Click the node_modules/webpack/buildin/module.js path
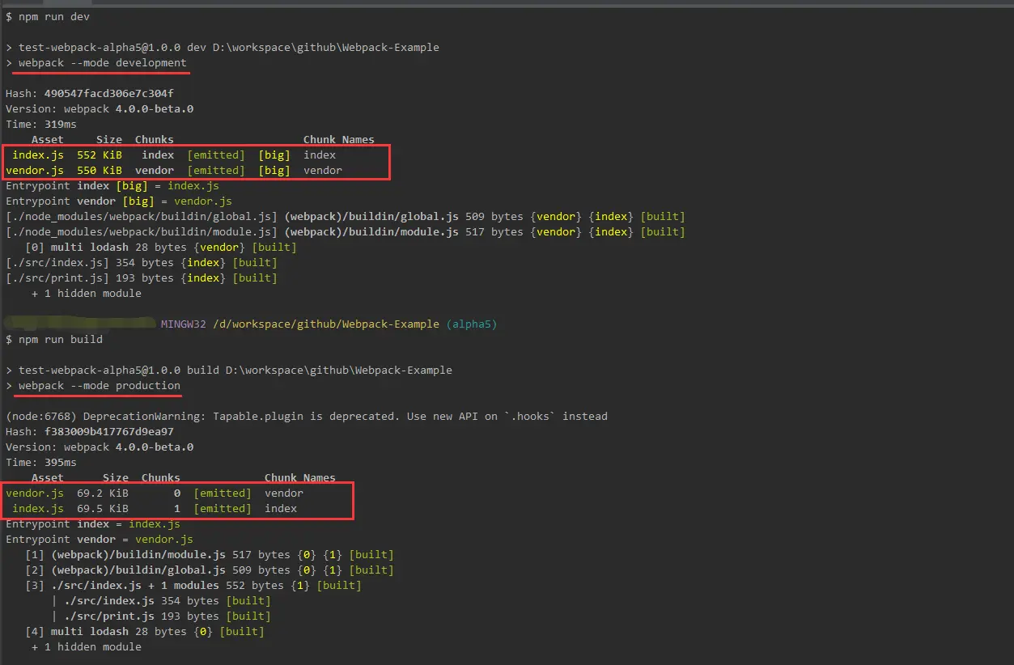The width and height of the screenshot is (1014, 665). [142, 232]
